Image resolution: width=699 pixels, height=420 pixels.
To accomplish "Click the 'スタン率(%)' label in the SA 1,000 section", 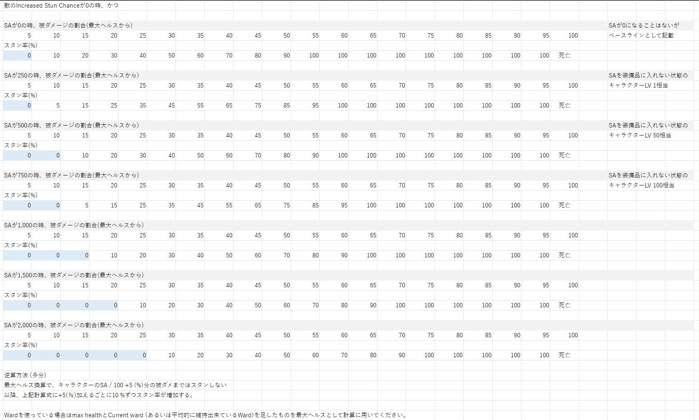I will click(x=20, y=245).
